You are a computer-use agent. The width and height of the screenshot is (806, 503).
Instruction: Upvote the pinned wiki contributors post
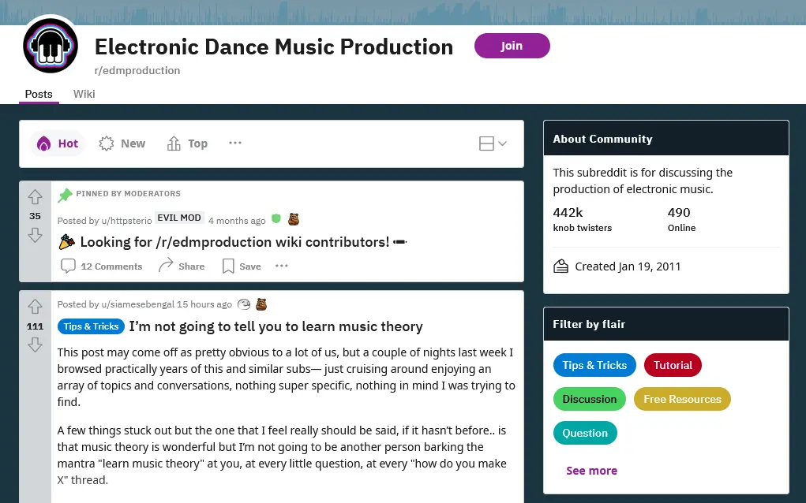[35, 196]
